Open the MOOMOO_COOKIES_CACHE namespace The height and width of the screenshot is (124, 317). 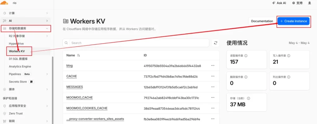pos(87,108)
